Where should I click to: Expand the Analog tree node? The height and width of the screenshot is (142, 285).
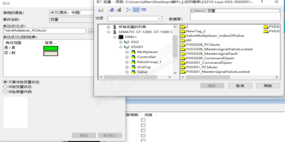pos(127,67)
